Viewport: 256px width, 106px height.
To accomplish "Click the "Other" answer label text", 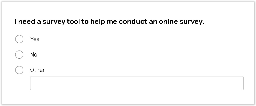I will [38, 70].
